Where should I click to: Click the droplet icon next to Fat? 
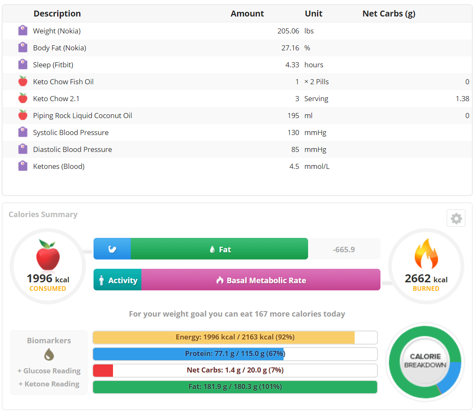click(212, 249)
